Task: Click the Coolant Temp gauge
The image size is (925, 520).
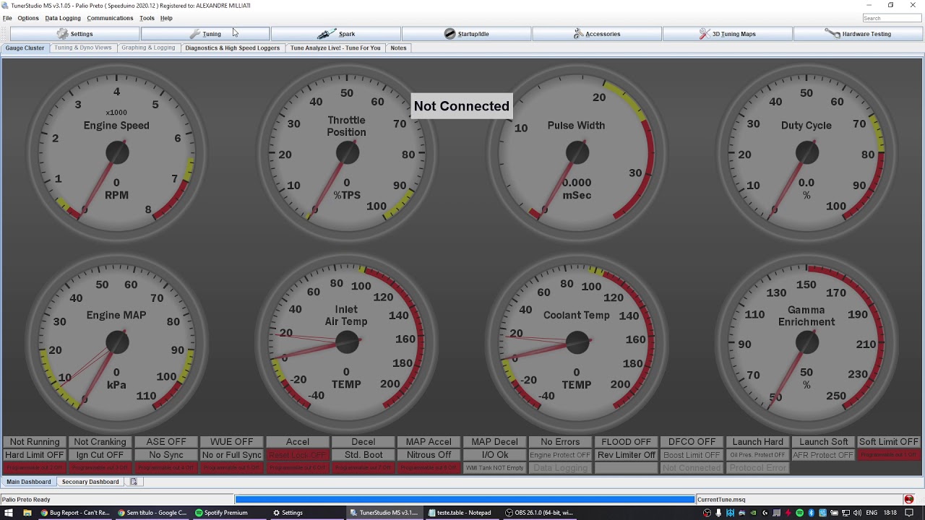Action: point(577,342)
